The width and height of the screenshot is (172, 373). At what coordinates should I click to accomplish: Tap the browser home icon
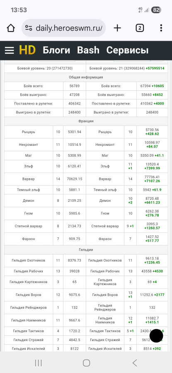(11, 28)
